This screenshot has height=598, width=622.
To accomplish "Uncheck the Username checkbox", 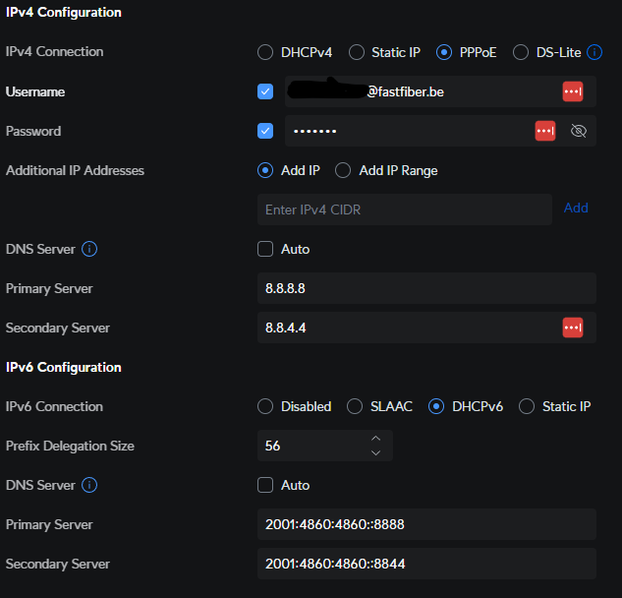I will tap(265, 91).
